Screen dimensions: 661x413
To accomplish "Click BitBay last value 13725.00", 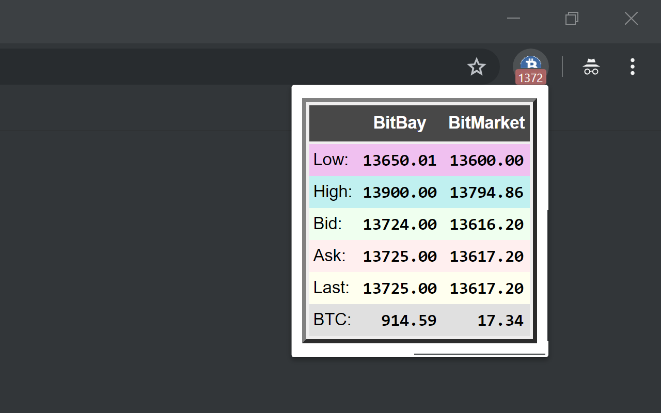I will 400,289.
